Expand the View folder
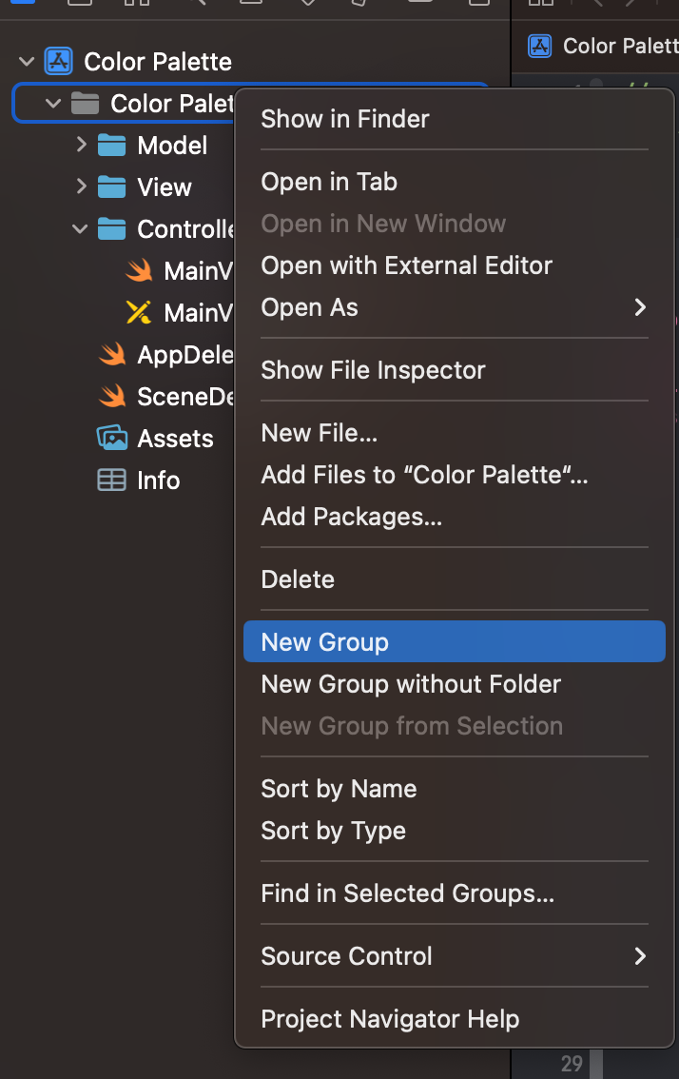679x1079 pixels. [x=81, y=187]
